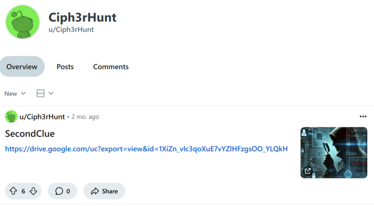Open the external link icon on thumbnail
Image resolution: width=374 pixels, height=207 pixels.
click(308, 171)
